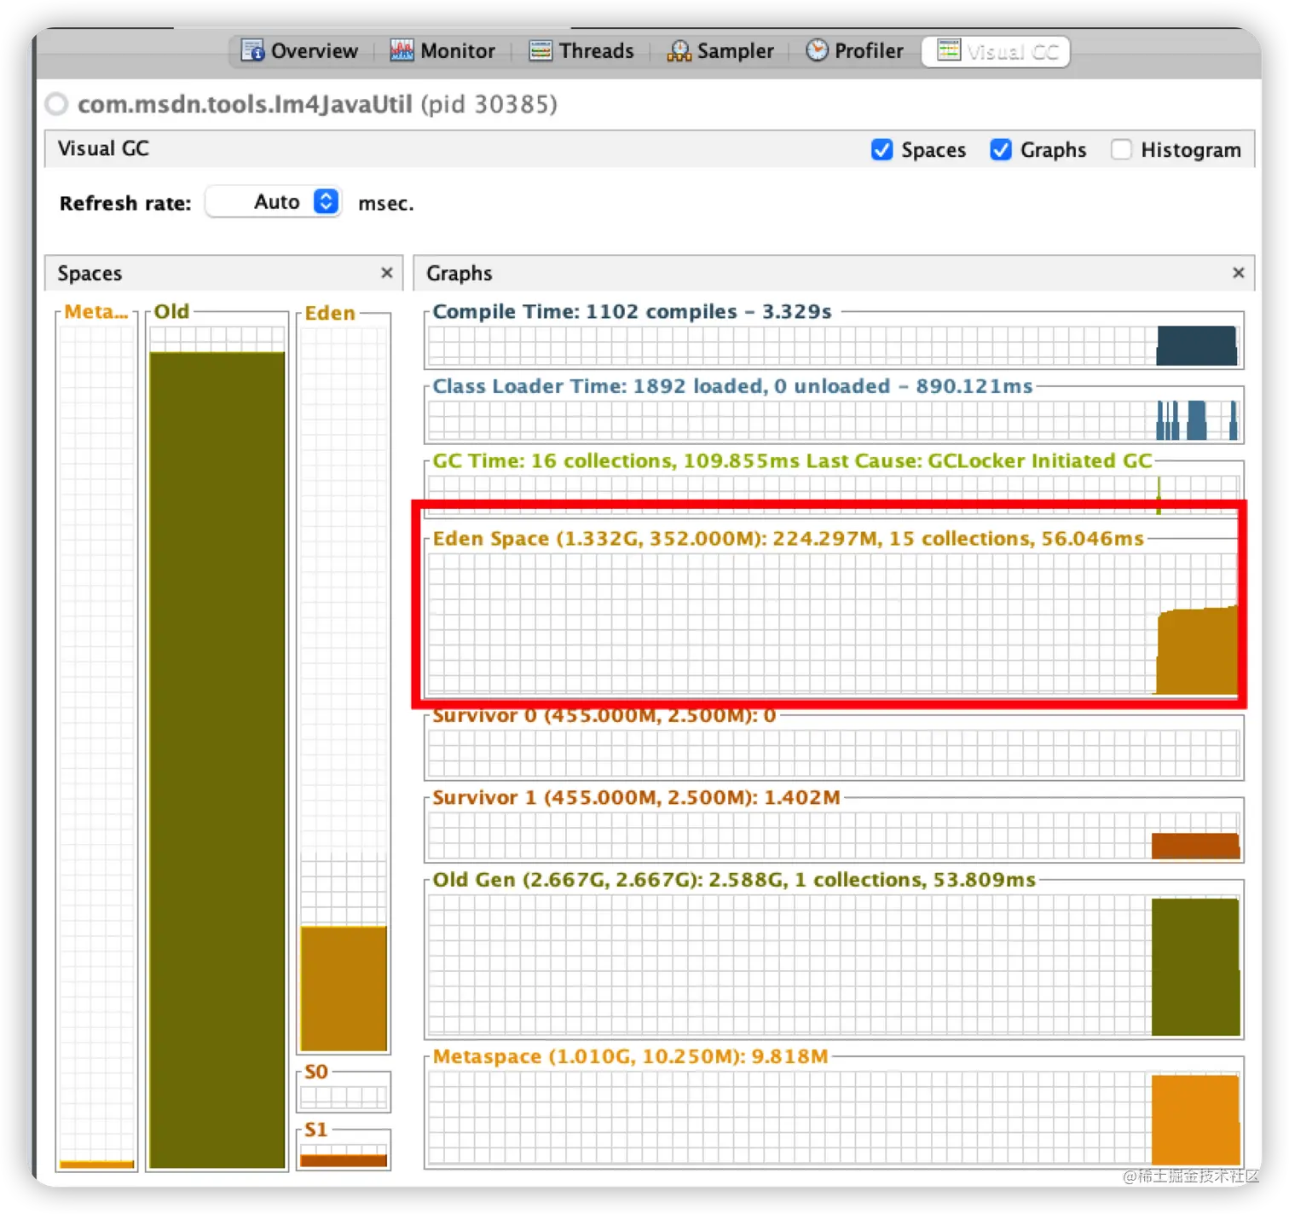Switch to the Monitor tab
The image size is (1289, 1214).
click(442, 51)
